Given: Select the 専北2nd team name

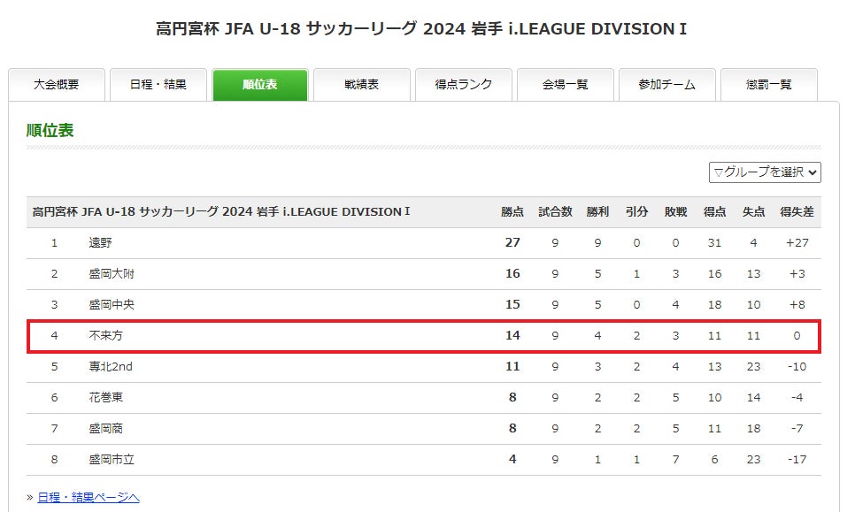Looking at the screenshot, I should click(x=111, y=367).
